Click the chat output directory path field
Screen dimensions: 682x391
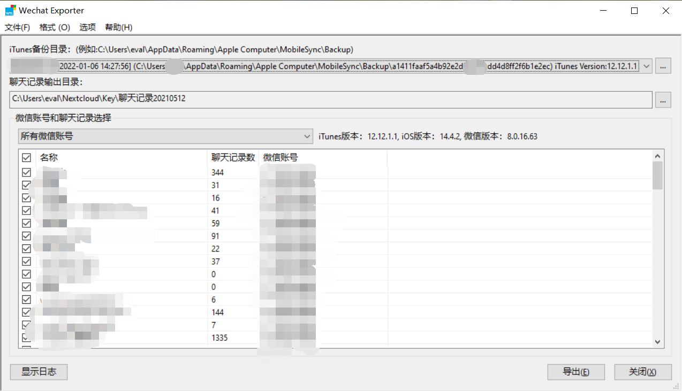click(331, 99)
